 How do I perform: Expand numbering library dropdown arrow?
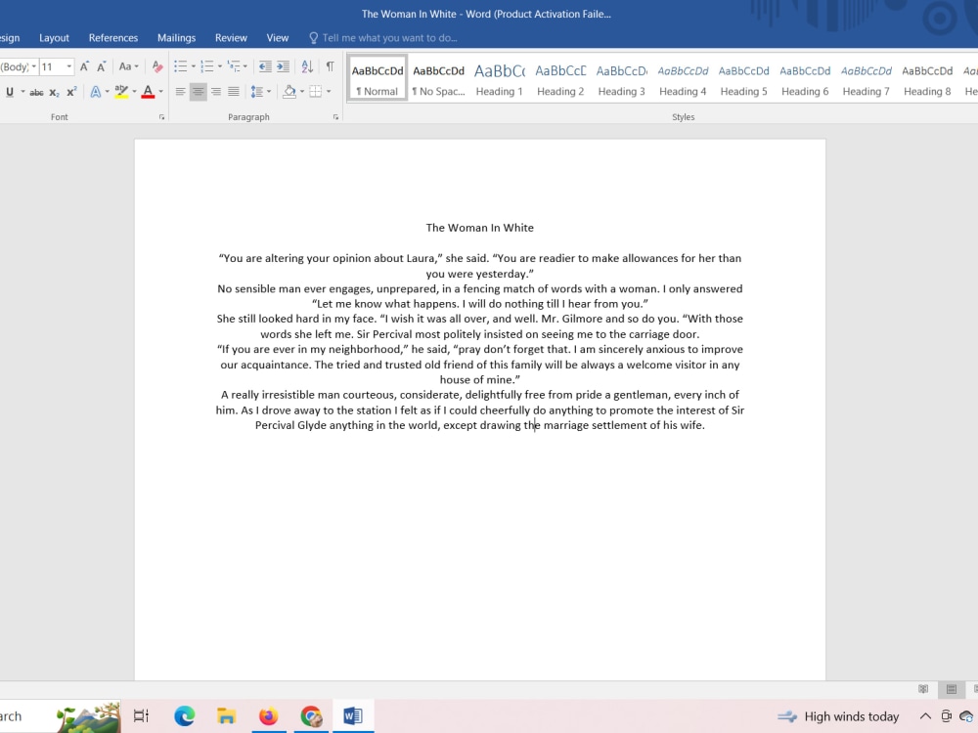click(x=219, y=66)
